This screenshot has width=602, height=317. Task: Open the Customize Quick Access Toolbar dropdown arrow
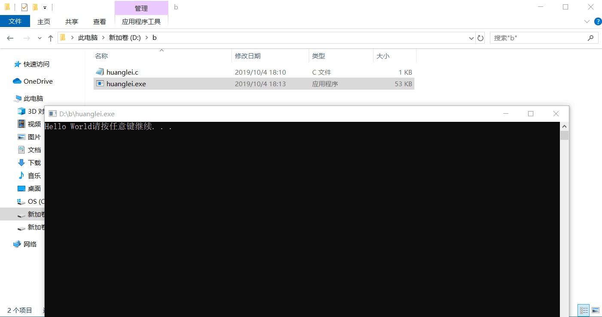45,8
